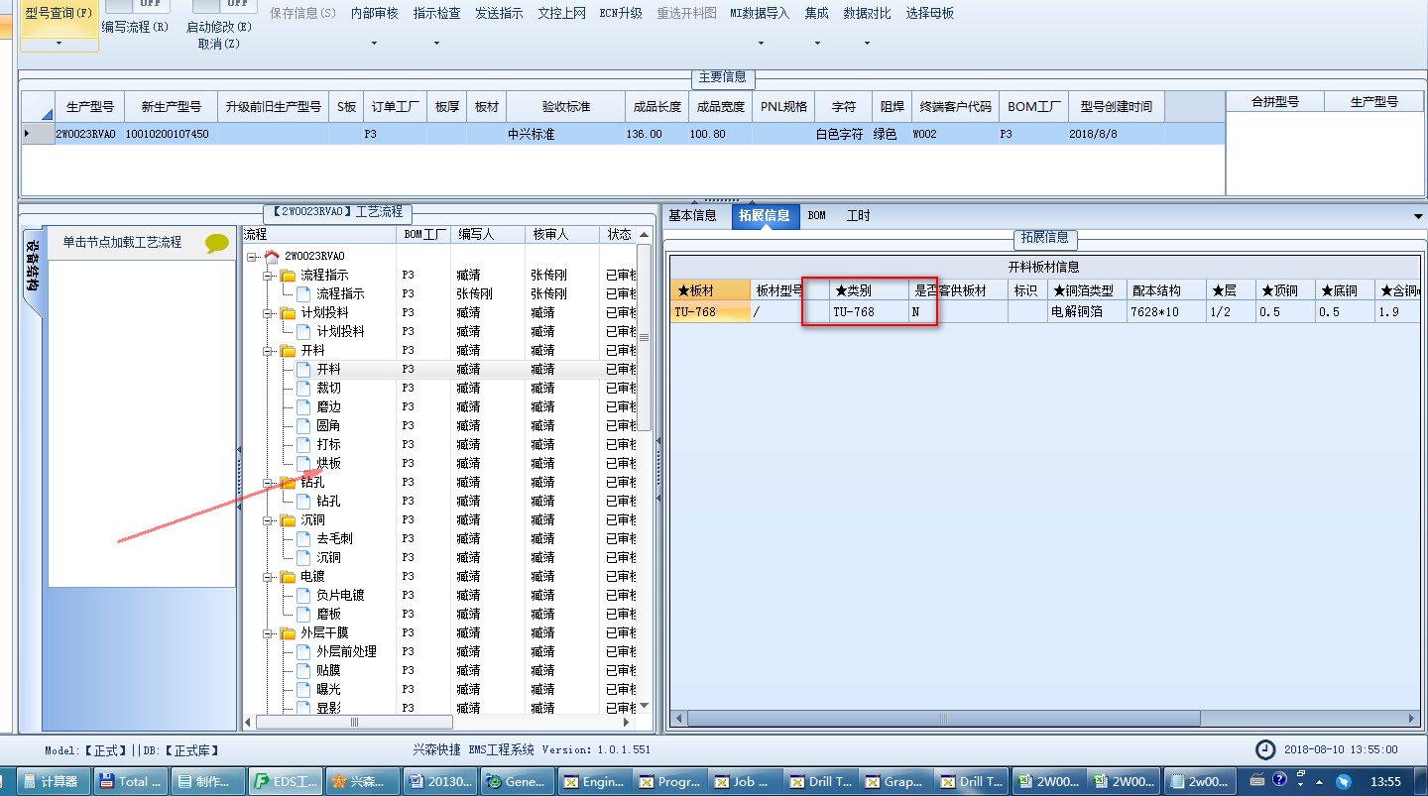Open the 制作... taskbar window
The image size is (1428, 796).
[209, 781]
